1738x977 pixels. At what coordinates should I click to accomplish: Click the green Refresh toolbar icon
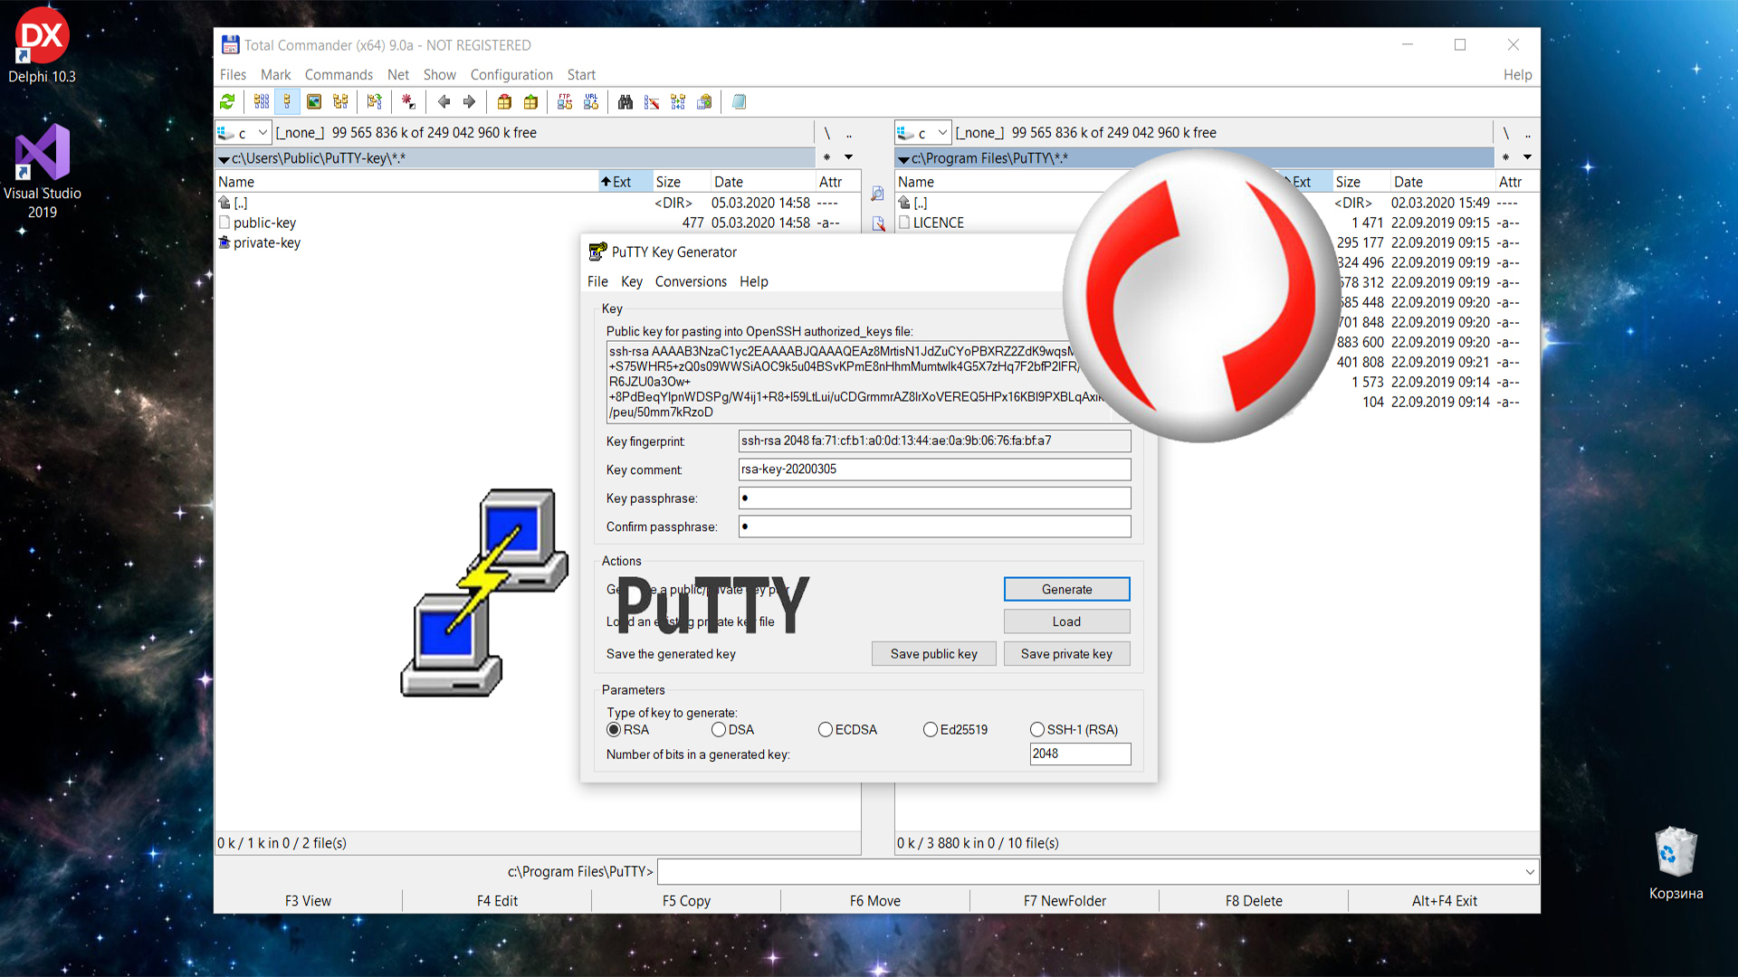click(227, 102)
